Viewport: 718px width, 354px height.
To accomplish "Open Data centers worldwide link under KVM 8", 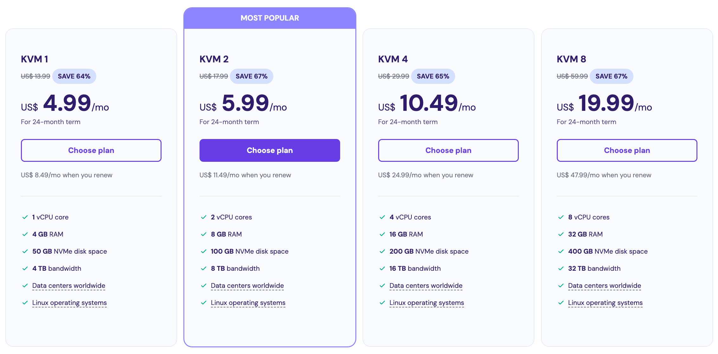I will pos(604,286).
